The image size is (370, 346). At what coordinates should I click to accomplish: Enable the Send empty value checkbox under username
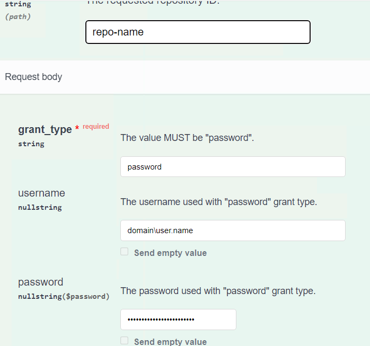pos(125,252)
